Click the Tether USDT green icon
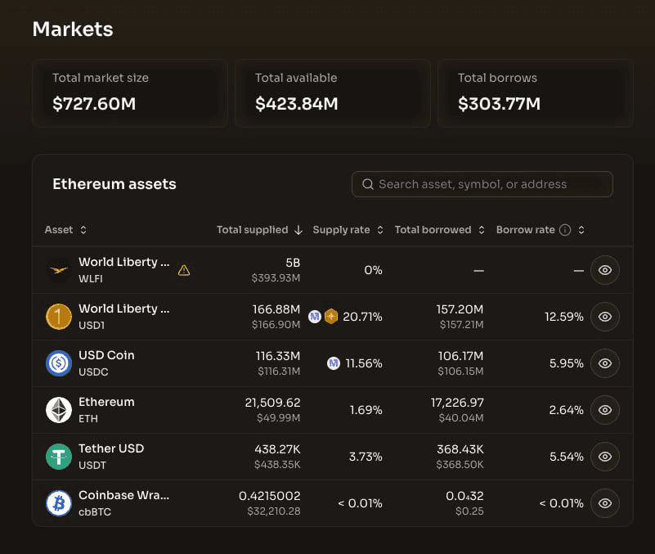Viewport: 655px width, 554px height. (59, 457)
